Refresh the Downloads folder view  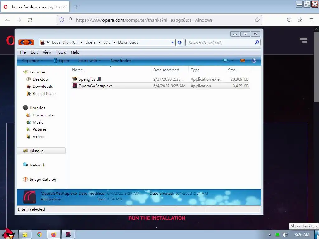(179, 42)
